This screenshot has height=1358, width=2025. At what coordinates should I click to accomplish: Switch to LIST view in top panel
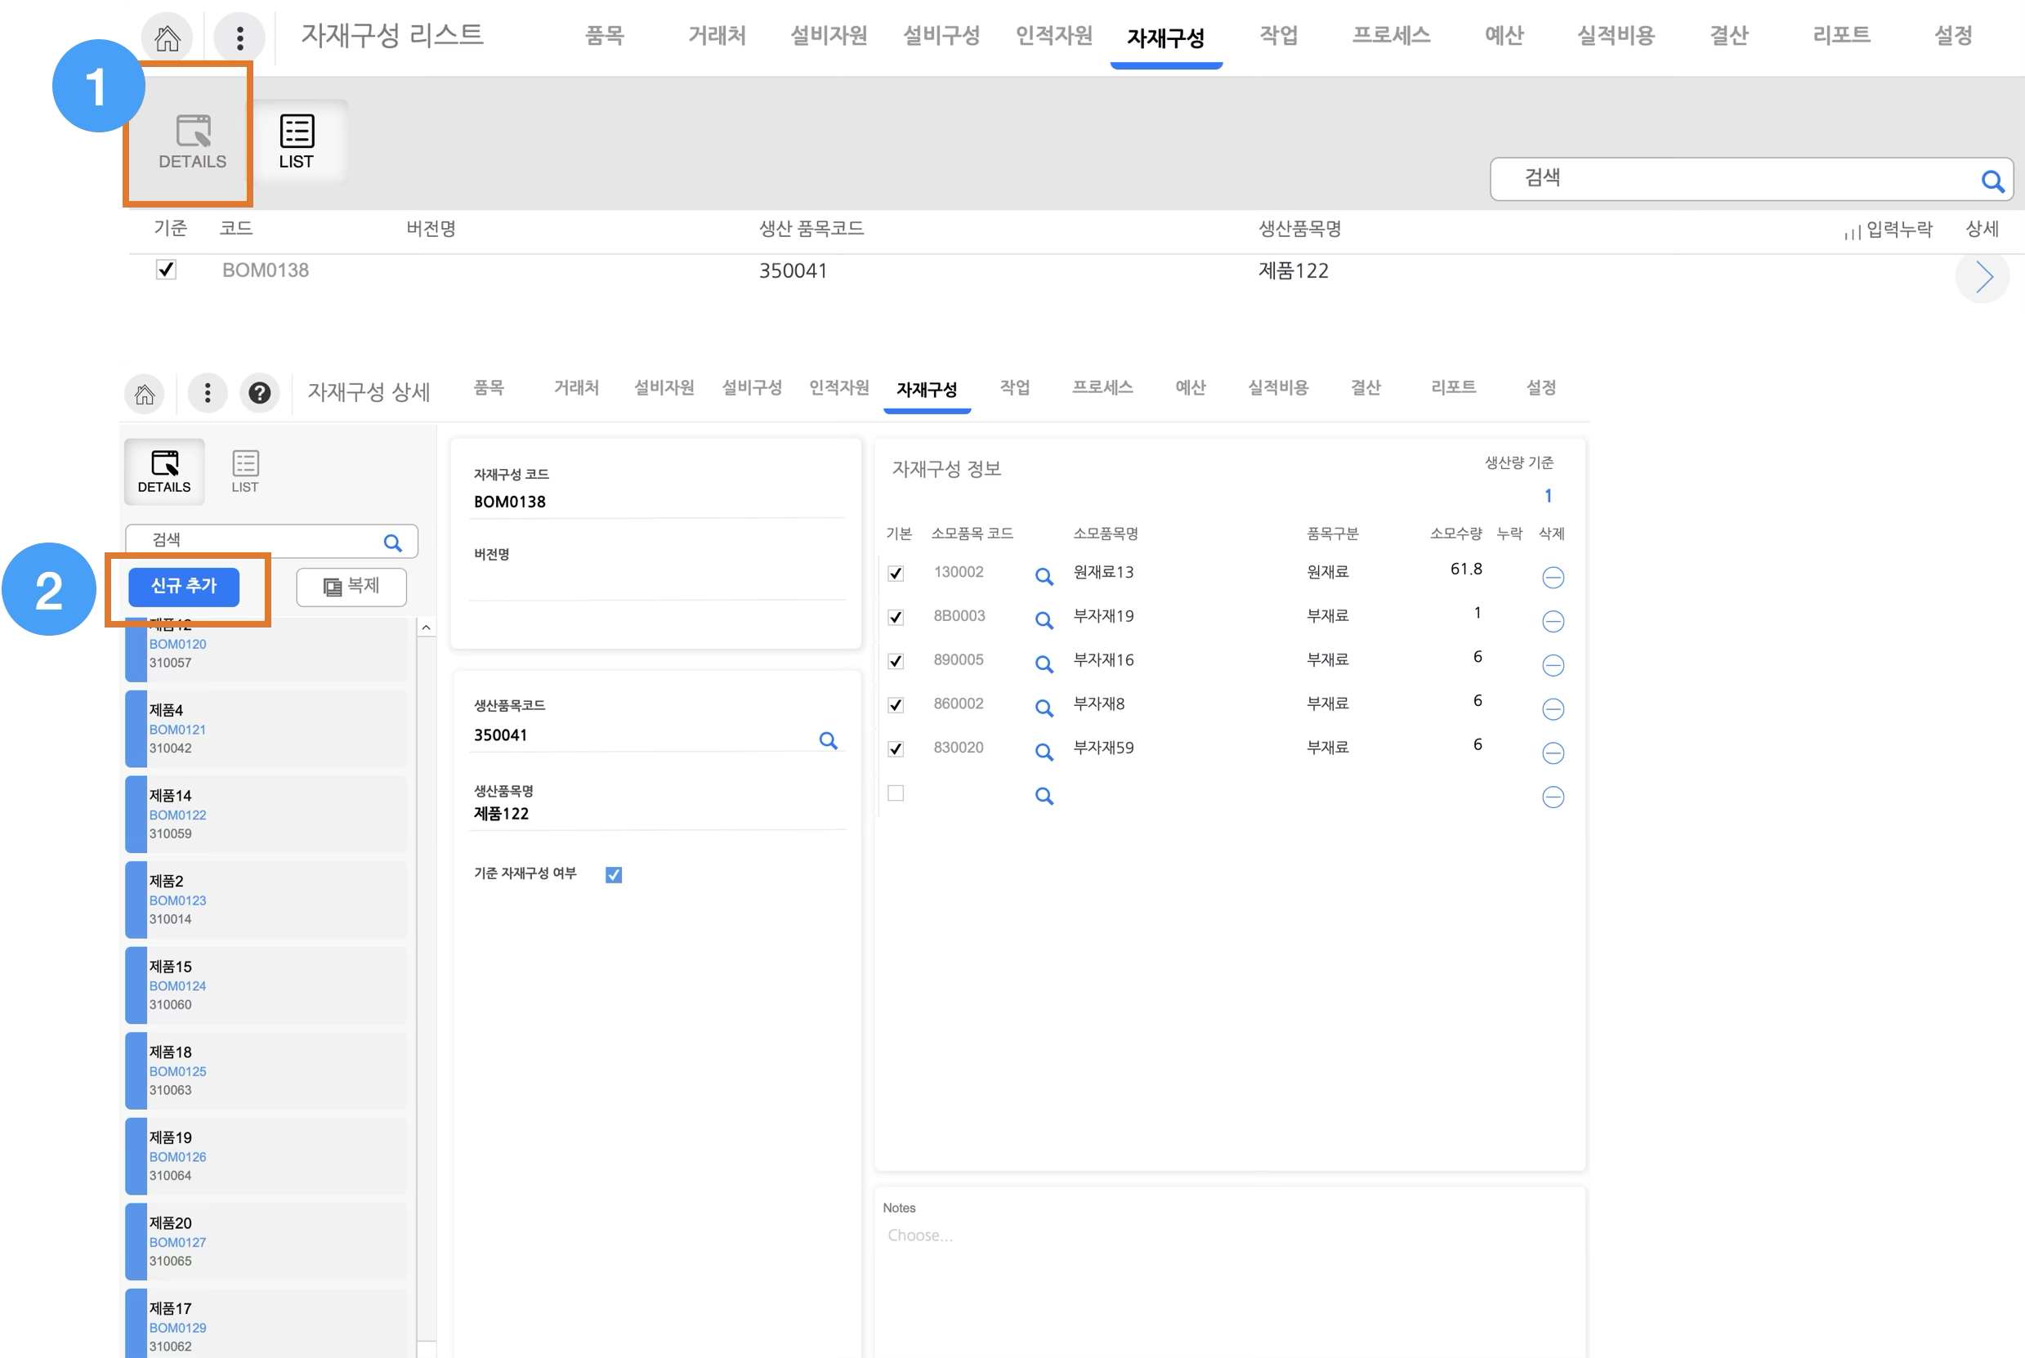[x=296, y=141]
